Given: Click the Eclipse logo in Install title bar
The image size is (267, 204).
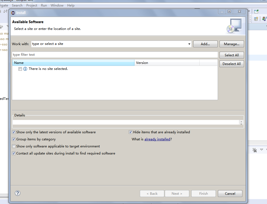Looking at the screenshot, I should click(13, 13).
